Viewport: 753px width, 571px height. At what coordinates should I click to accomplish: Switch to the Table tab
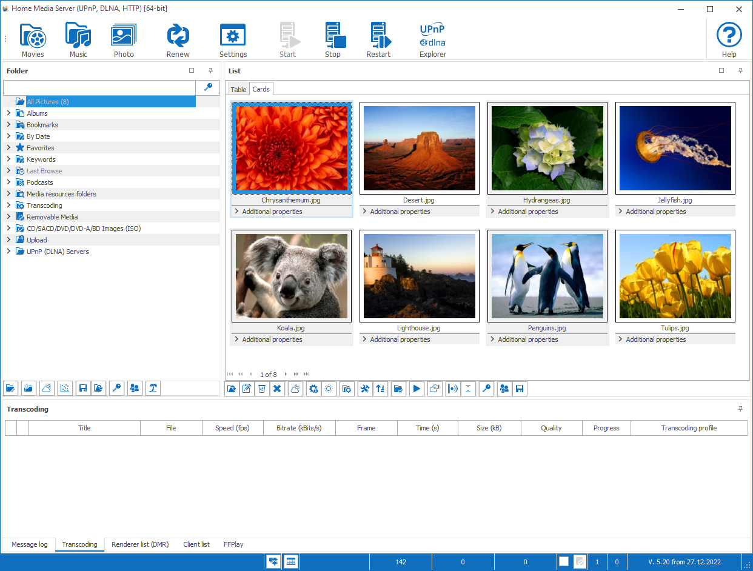[x=238, y=90]
